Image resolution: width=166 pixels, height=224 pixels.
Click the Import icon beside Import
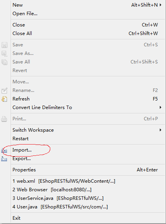click(x=4, y=150)
